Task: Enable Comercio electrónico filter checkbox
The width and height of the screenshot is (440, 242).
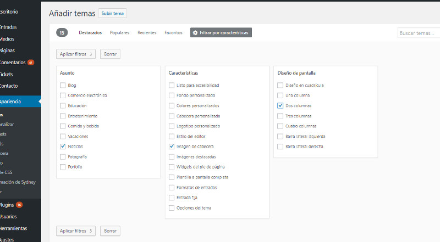Action: pyautogui.click(x=63, y=95)
